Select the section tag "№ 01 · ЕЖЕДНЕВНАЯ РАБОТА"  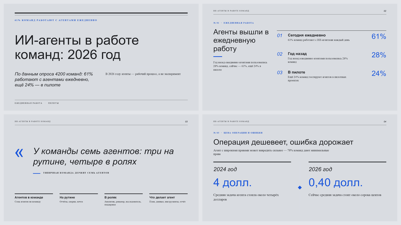[233, 23]
